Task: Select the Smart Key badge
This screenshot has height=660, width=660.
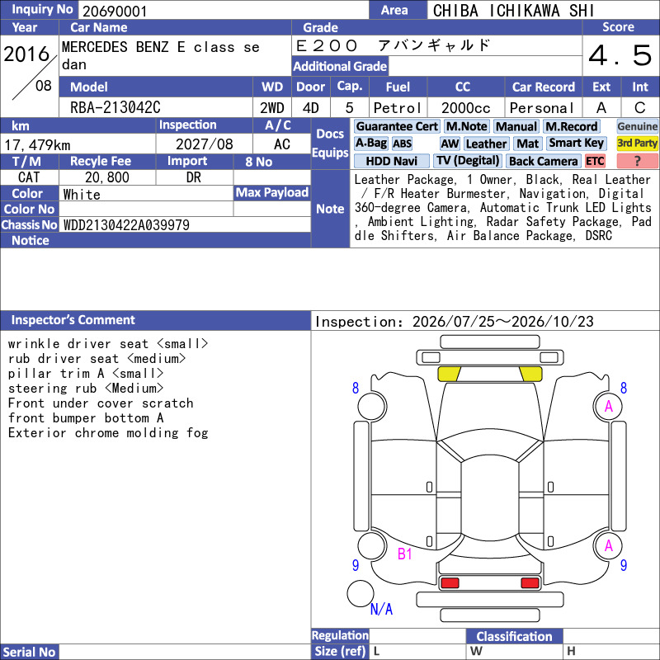Action: [x=577, y=144]
